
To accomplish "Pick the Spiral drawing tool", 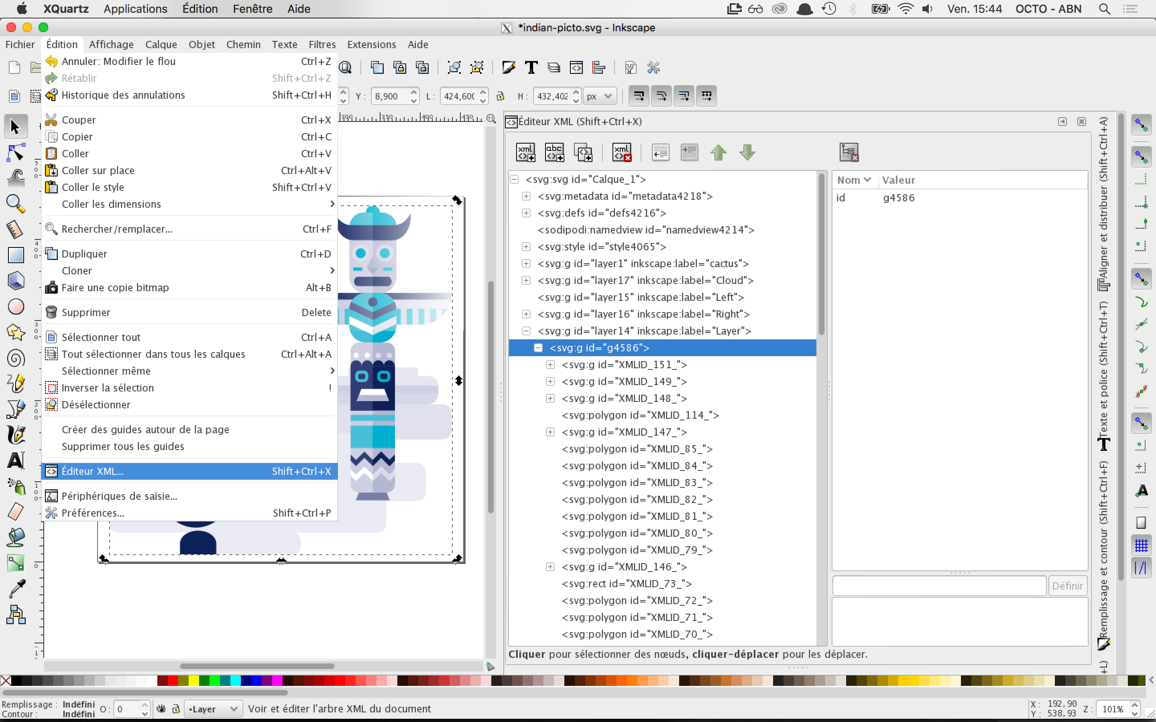I will pyautogui.click(x=16, y=358).
